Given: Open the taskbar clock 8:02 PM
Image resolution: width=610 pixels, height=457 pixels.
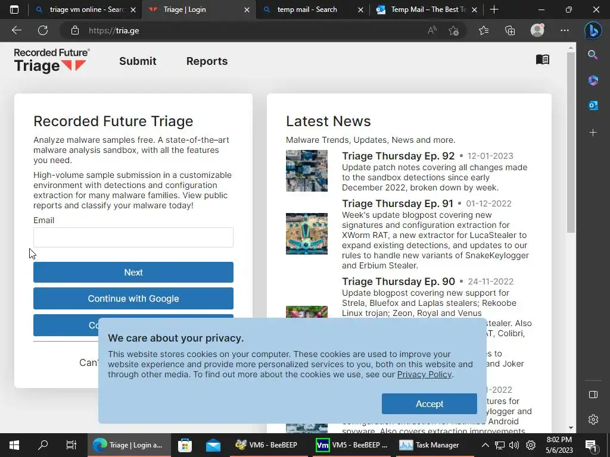Looking at the screenshot, I should (559, 445).
